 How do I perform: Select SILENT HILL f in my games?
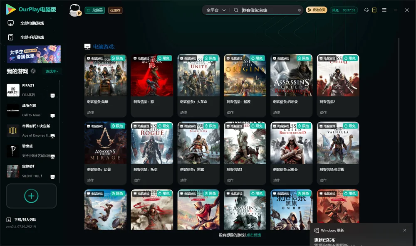click(31, 171)
